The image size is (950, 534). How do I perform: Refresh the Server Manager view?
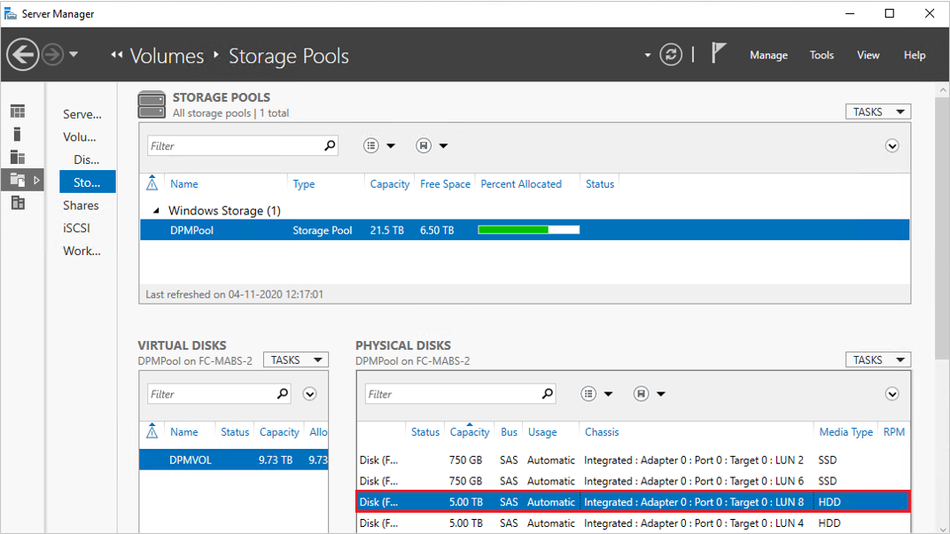click(x=671, y=54)
